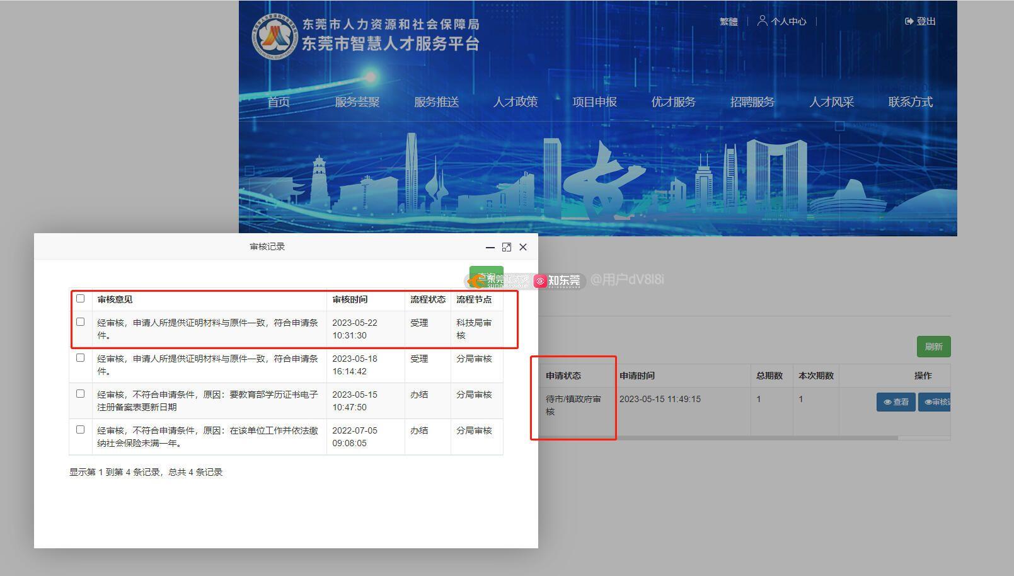Open 服务荟聚 navigation item
1014x576 pixels.
point(357,102)
